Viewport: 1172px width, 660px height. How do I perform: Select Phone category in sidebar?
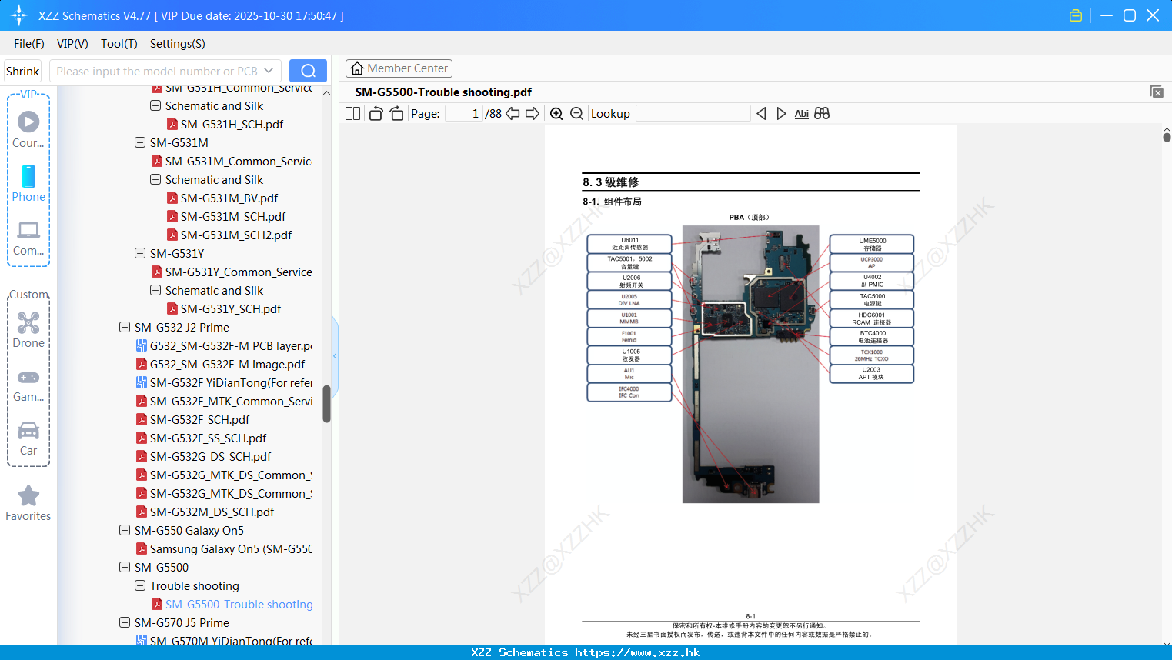click(x=28, y=183)
